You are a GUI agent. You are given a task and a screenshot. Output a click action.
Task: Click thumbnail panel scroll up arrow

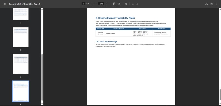click(x=42, y=9)
